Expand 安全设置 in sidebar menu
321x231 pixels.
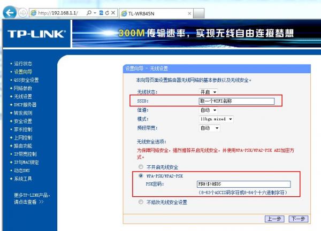pos(23,121)
